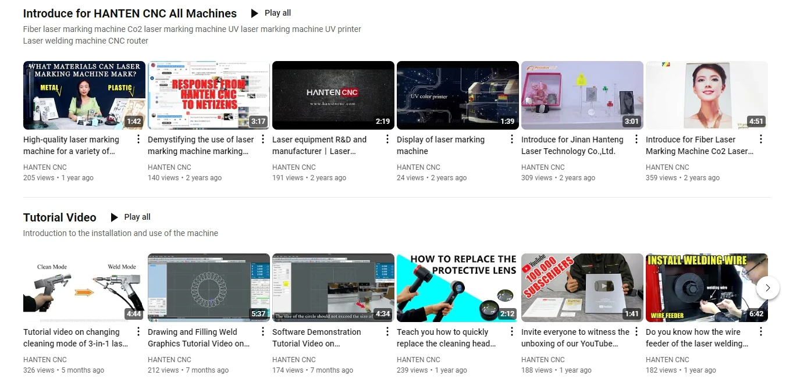Open options menu for High-quality laser marking video

pyautogui.click(x=138, y=140)
